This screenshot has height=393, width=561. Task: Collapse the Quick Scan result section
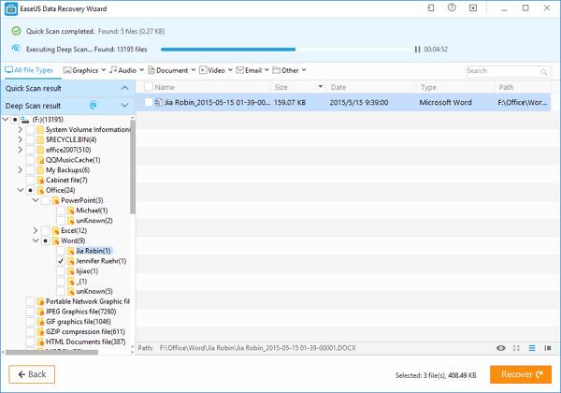(x=124, y=88)
